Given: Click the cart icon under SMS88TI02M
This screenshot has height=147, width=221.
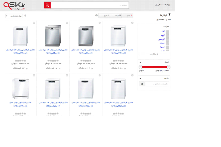Looking at the screenshot, I should point(92,68).
